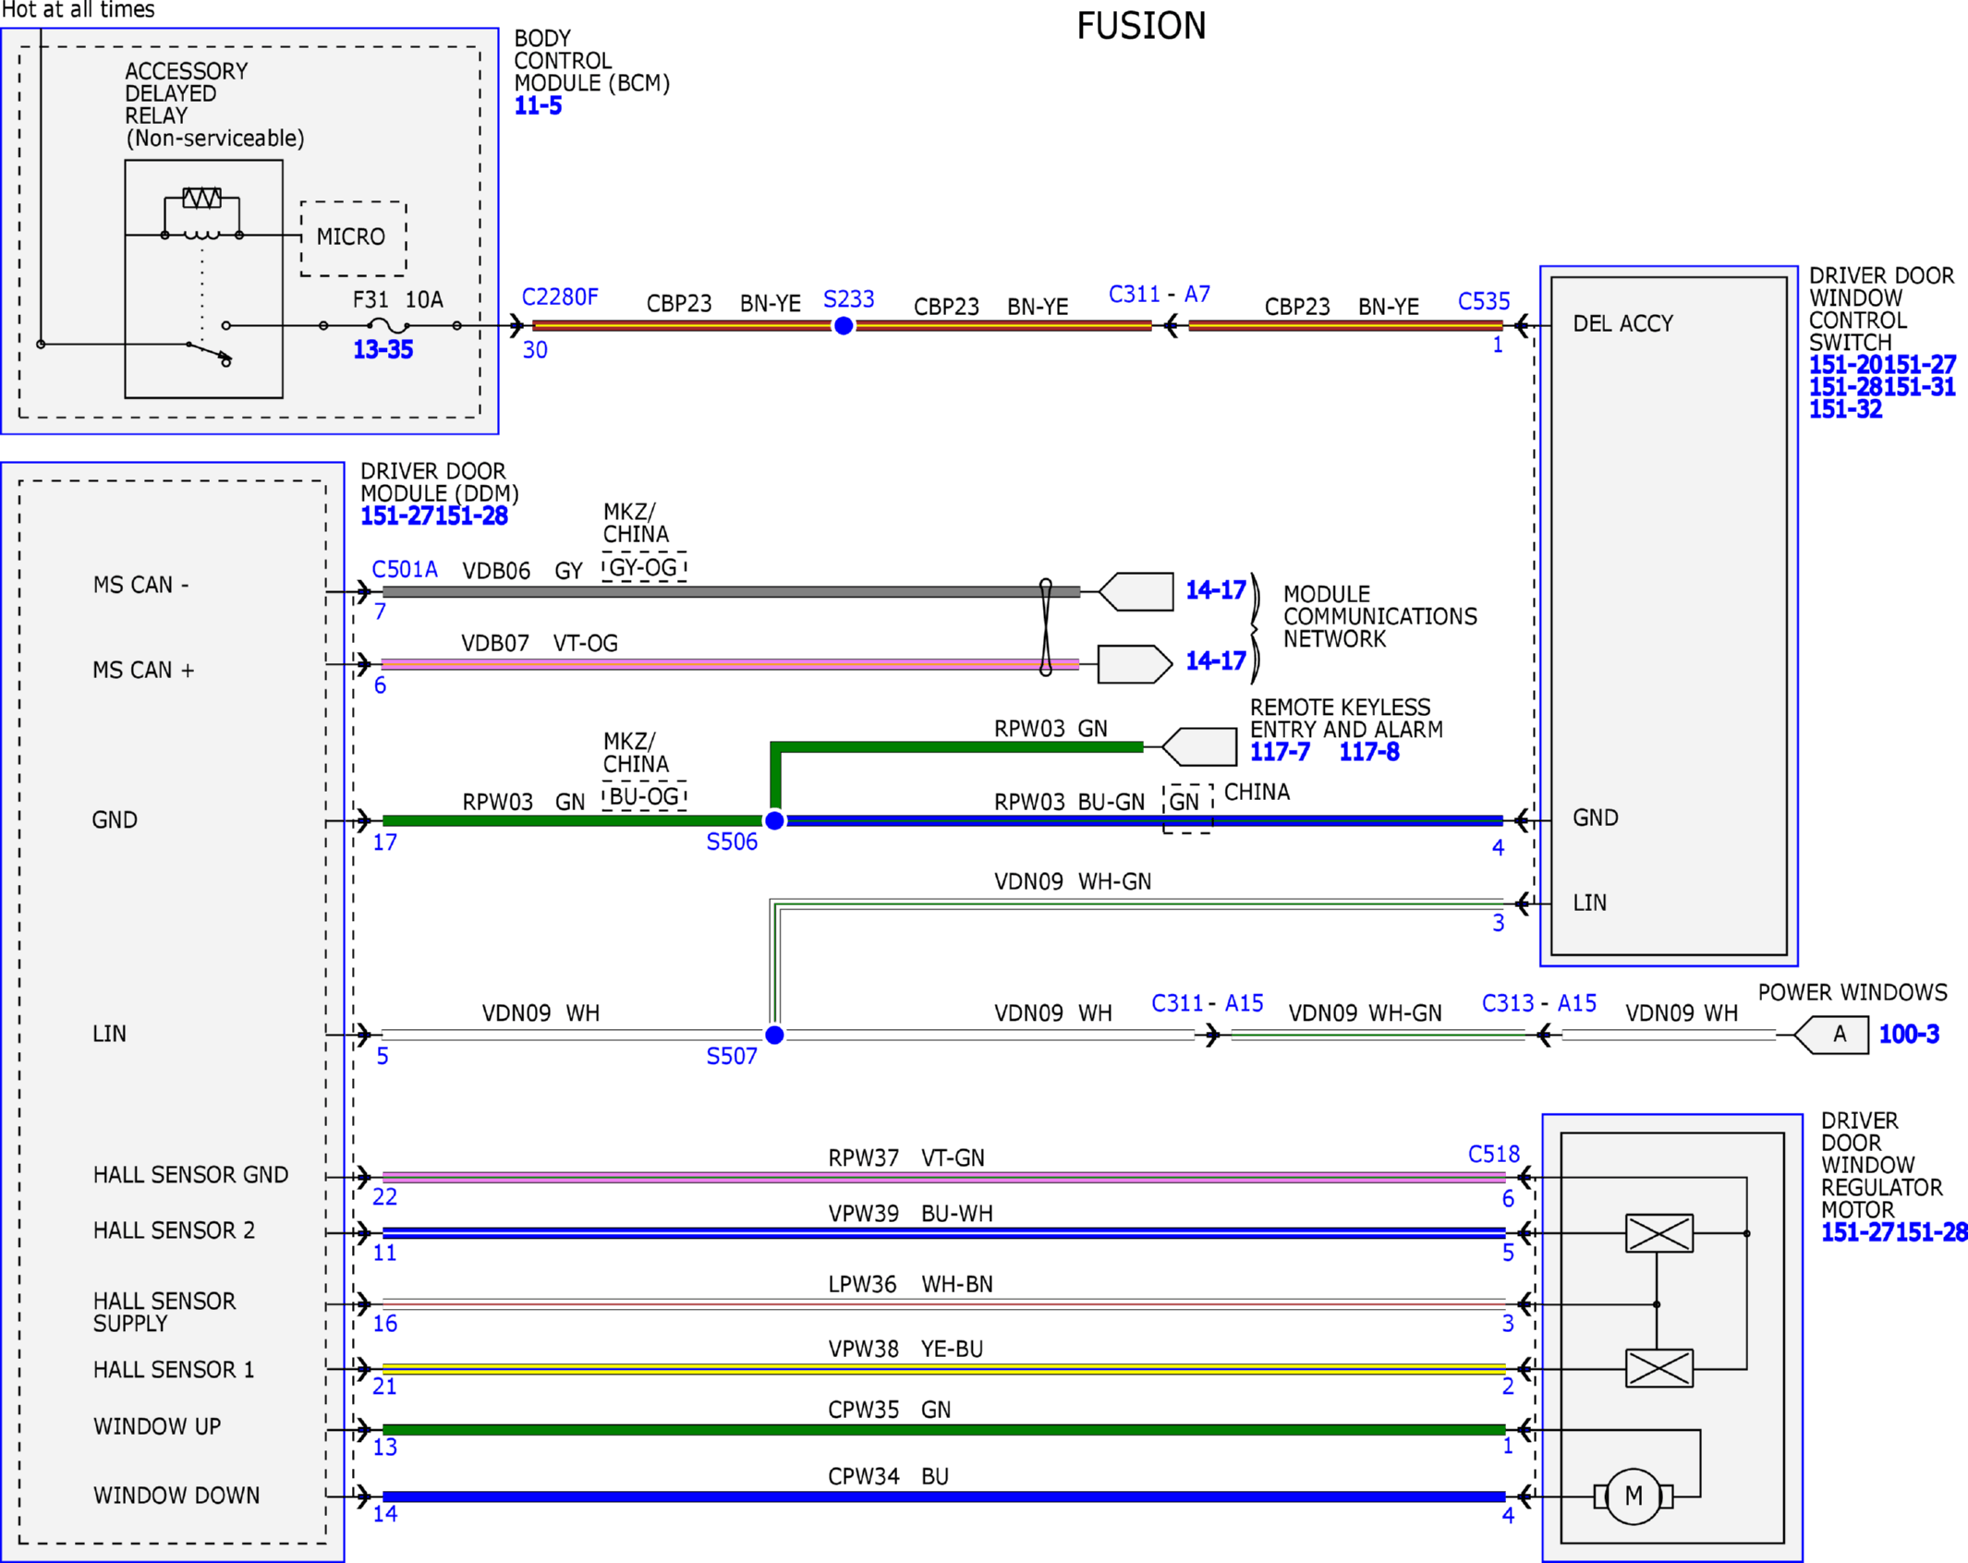Select the CPW34 BU blue wire
This screenshot has height=1563, width=1968.
(x=944, y=1497)
